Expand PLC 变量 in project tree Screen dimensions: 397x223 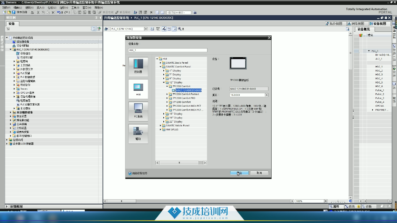click(x=14, y=73)
